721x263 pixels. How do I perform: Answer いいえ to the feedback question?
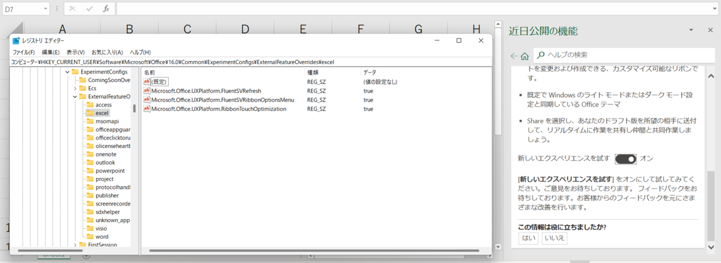pos(554,238)
